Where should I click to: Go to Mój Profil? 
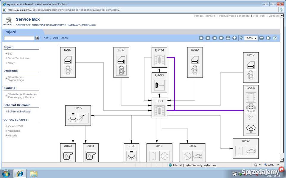point(259,16)
